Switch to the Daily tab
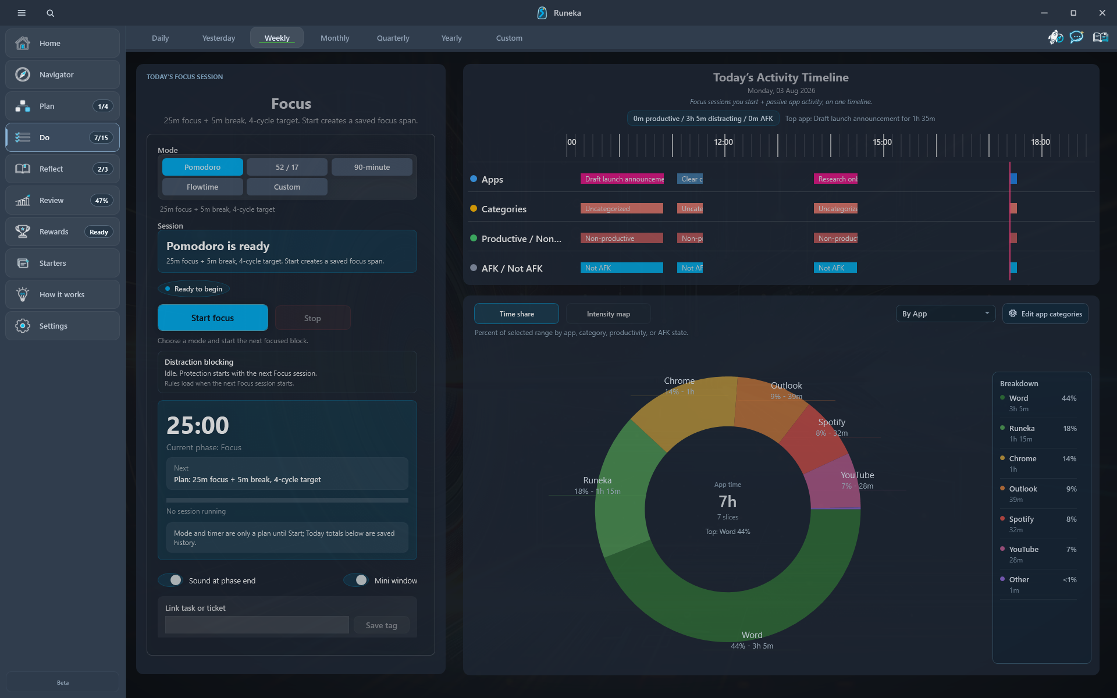The image size is (1117, 698). coord(161,38)
